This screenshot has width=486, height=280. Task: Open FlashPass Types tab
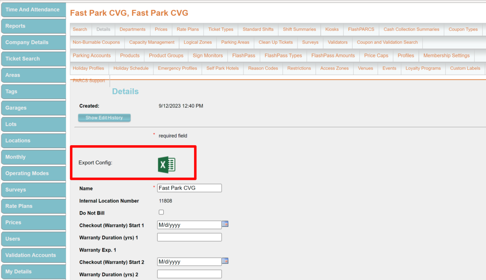283,56
